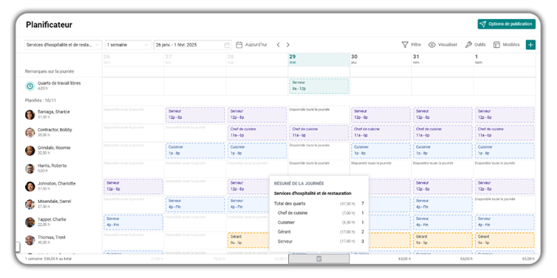Select the day 29 column header
Viewport: 557px width, 278px height.
(318, 60)
